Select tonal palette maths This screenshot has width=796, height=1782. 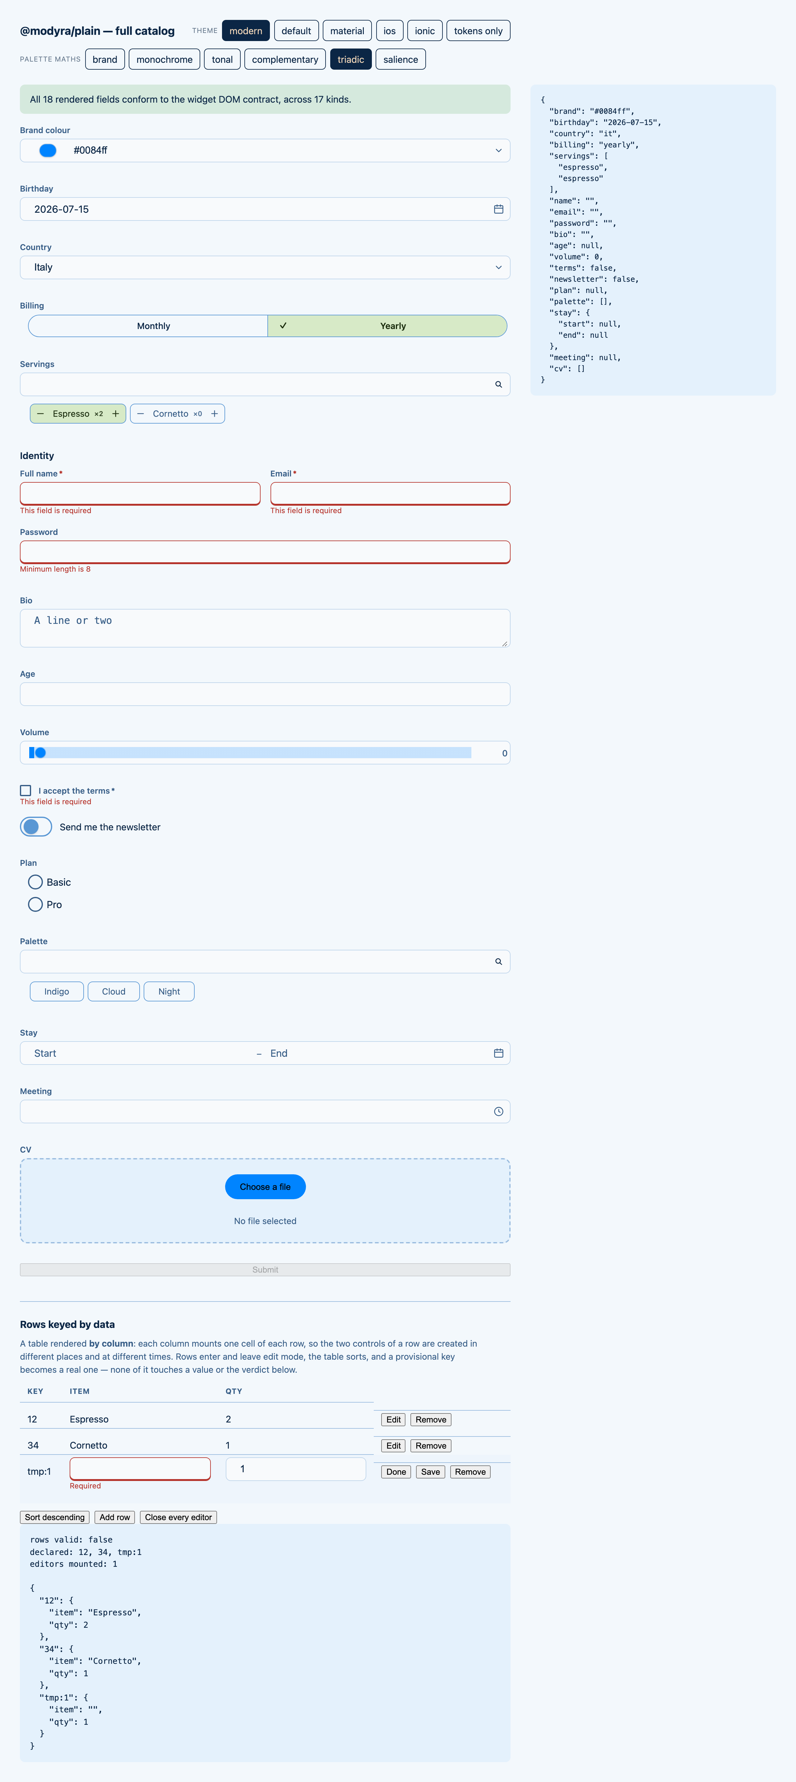click(222, 59)
